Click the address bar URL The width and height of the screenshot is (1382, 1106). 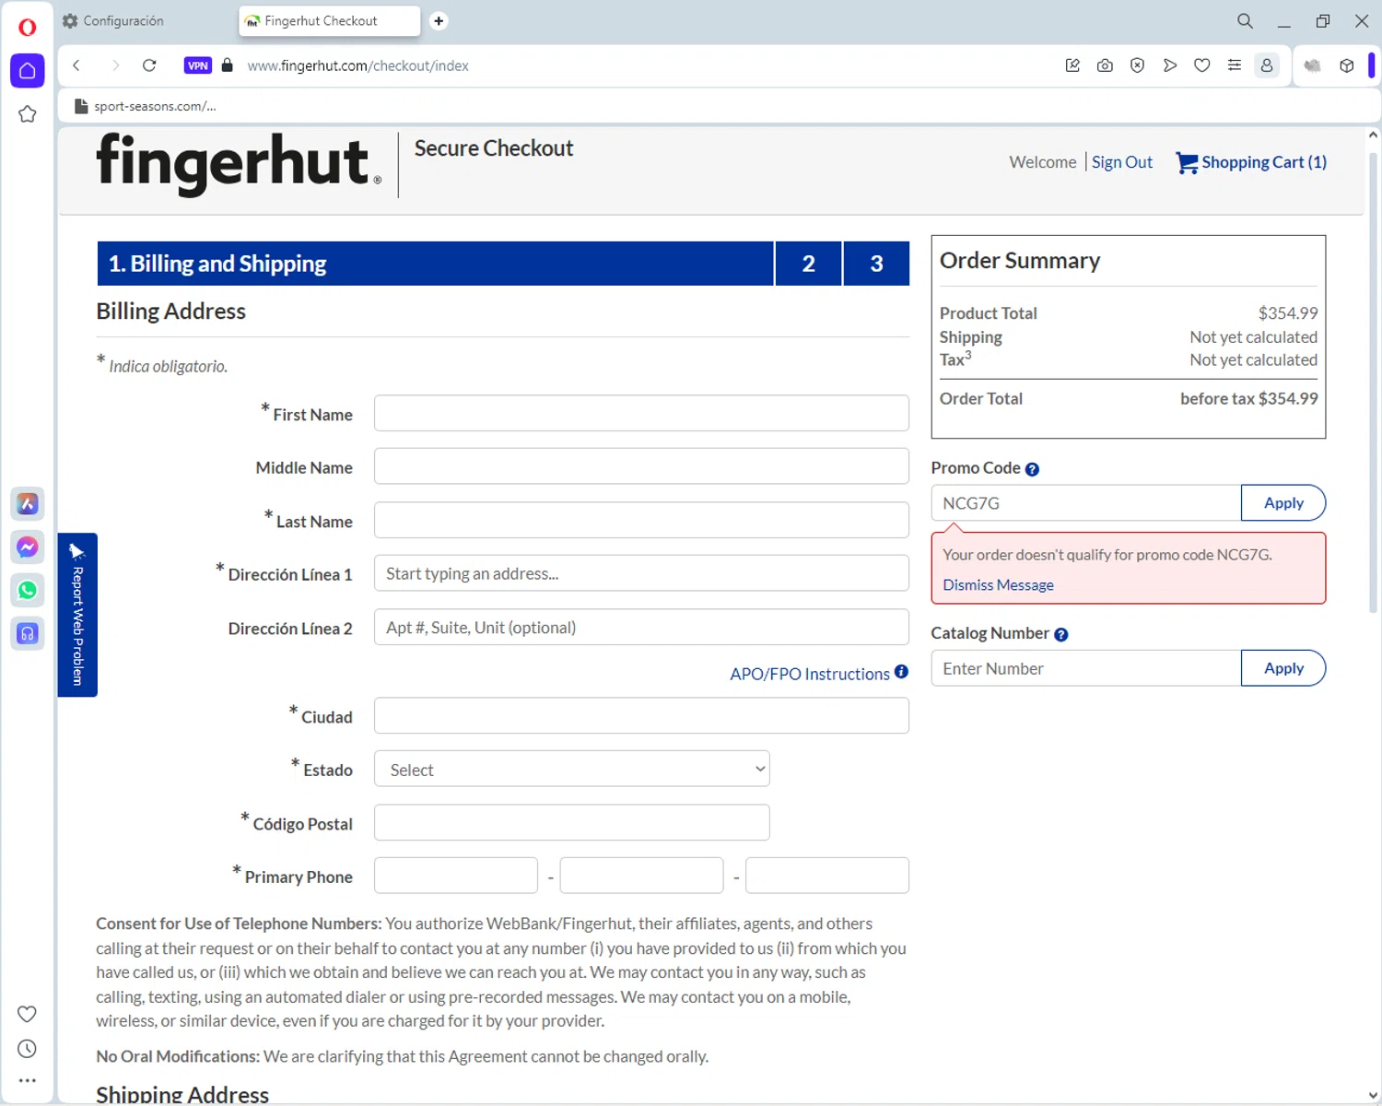pos(358,65)
